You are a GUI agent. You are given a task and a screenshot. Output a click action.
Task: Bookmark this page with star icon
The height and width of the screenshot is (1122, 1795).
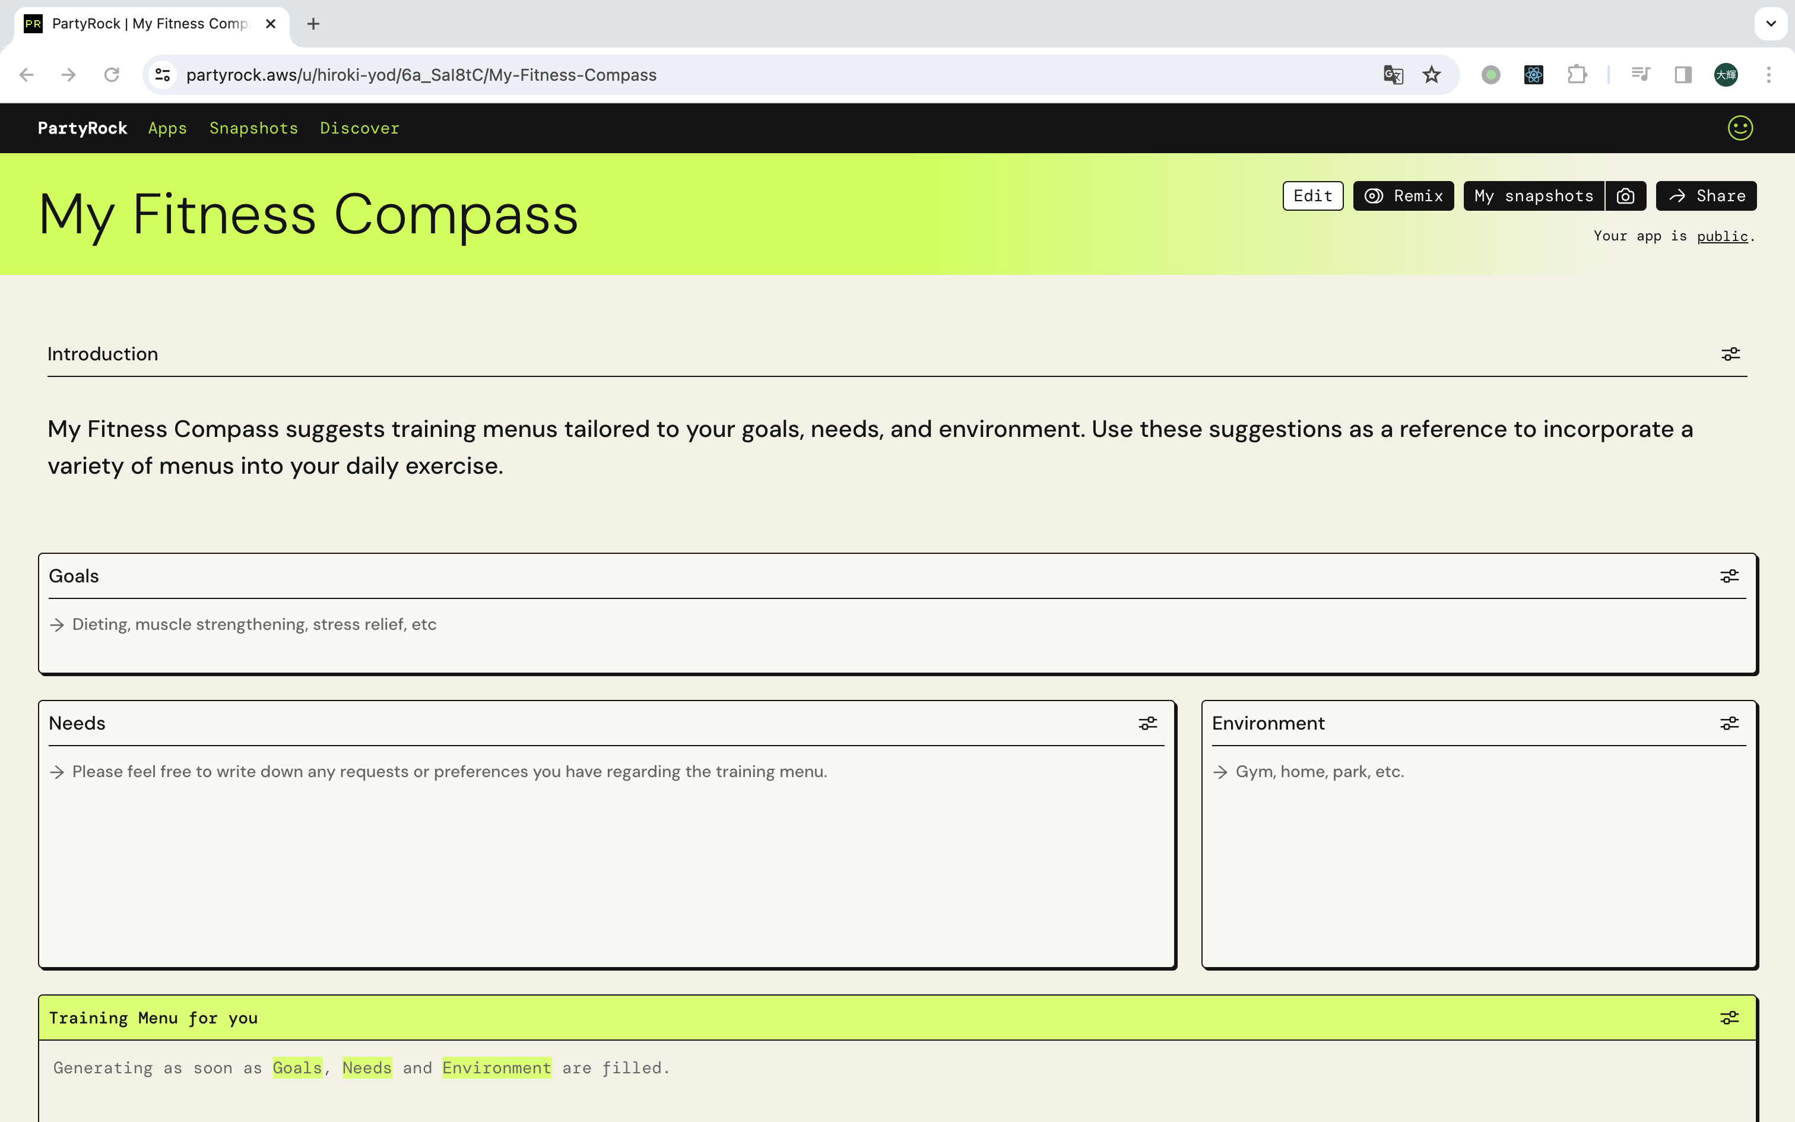pyautogui.click(x=1432, y=75)
